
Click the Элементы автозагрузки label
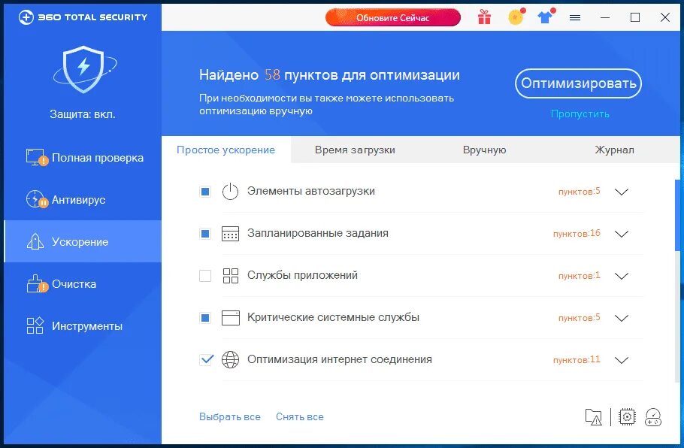pyautogui.click(x=311, y=191)
